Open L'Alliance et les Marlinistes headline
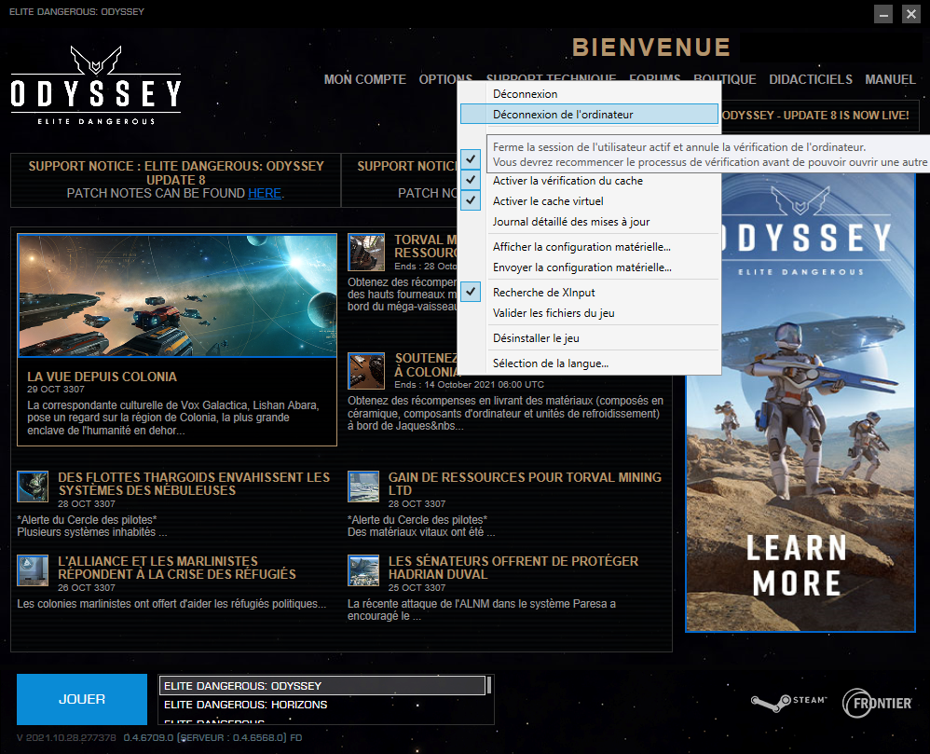930x754 pixels. [x=177, y=568]
